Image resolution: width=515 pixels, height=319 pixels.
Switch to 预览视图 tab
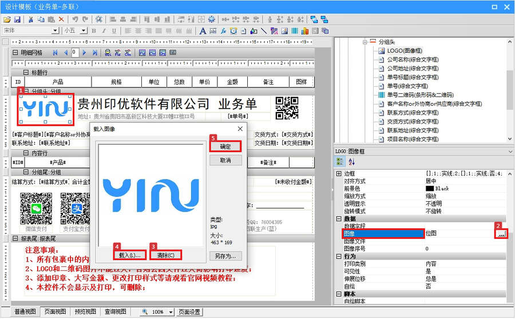pyautogui.click(x=85, y=312)
